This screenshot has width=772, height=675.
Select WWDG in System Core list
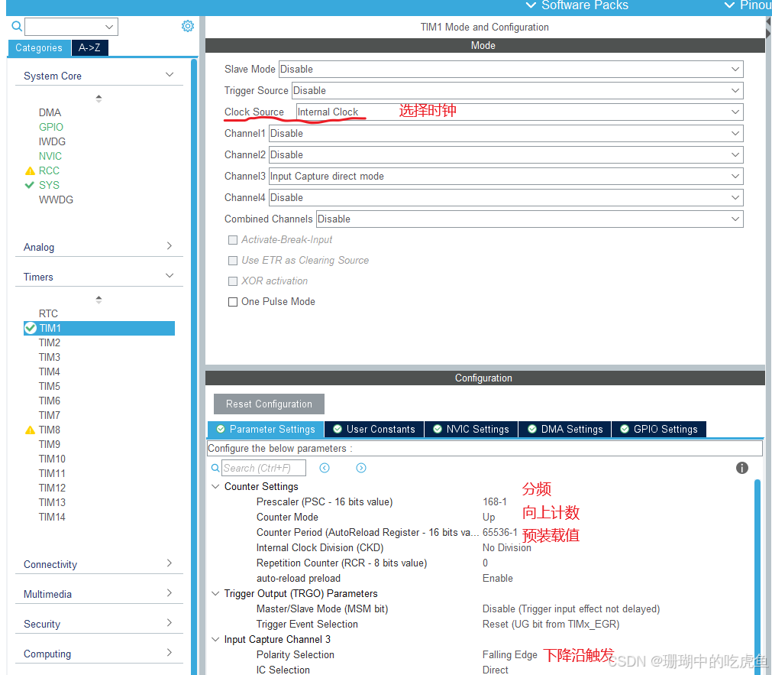[x=56, y=200]
